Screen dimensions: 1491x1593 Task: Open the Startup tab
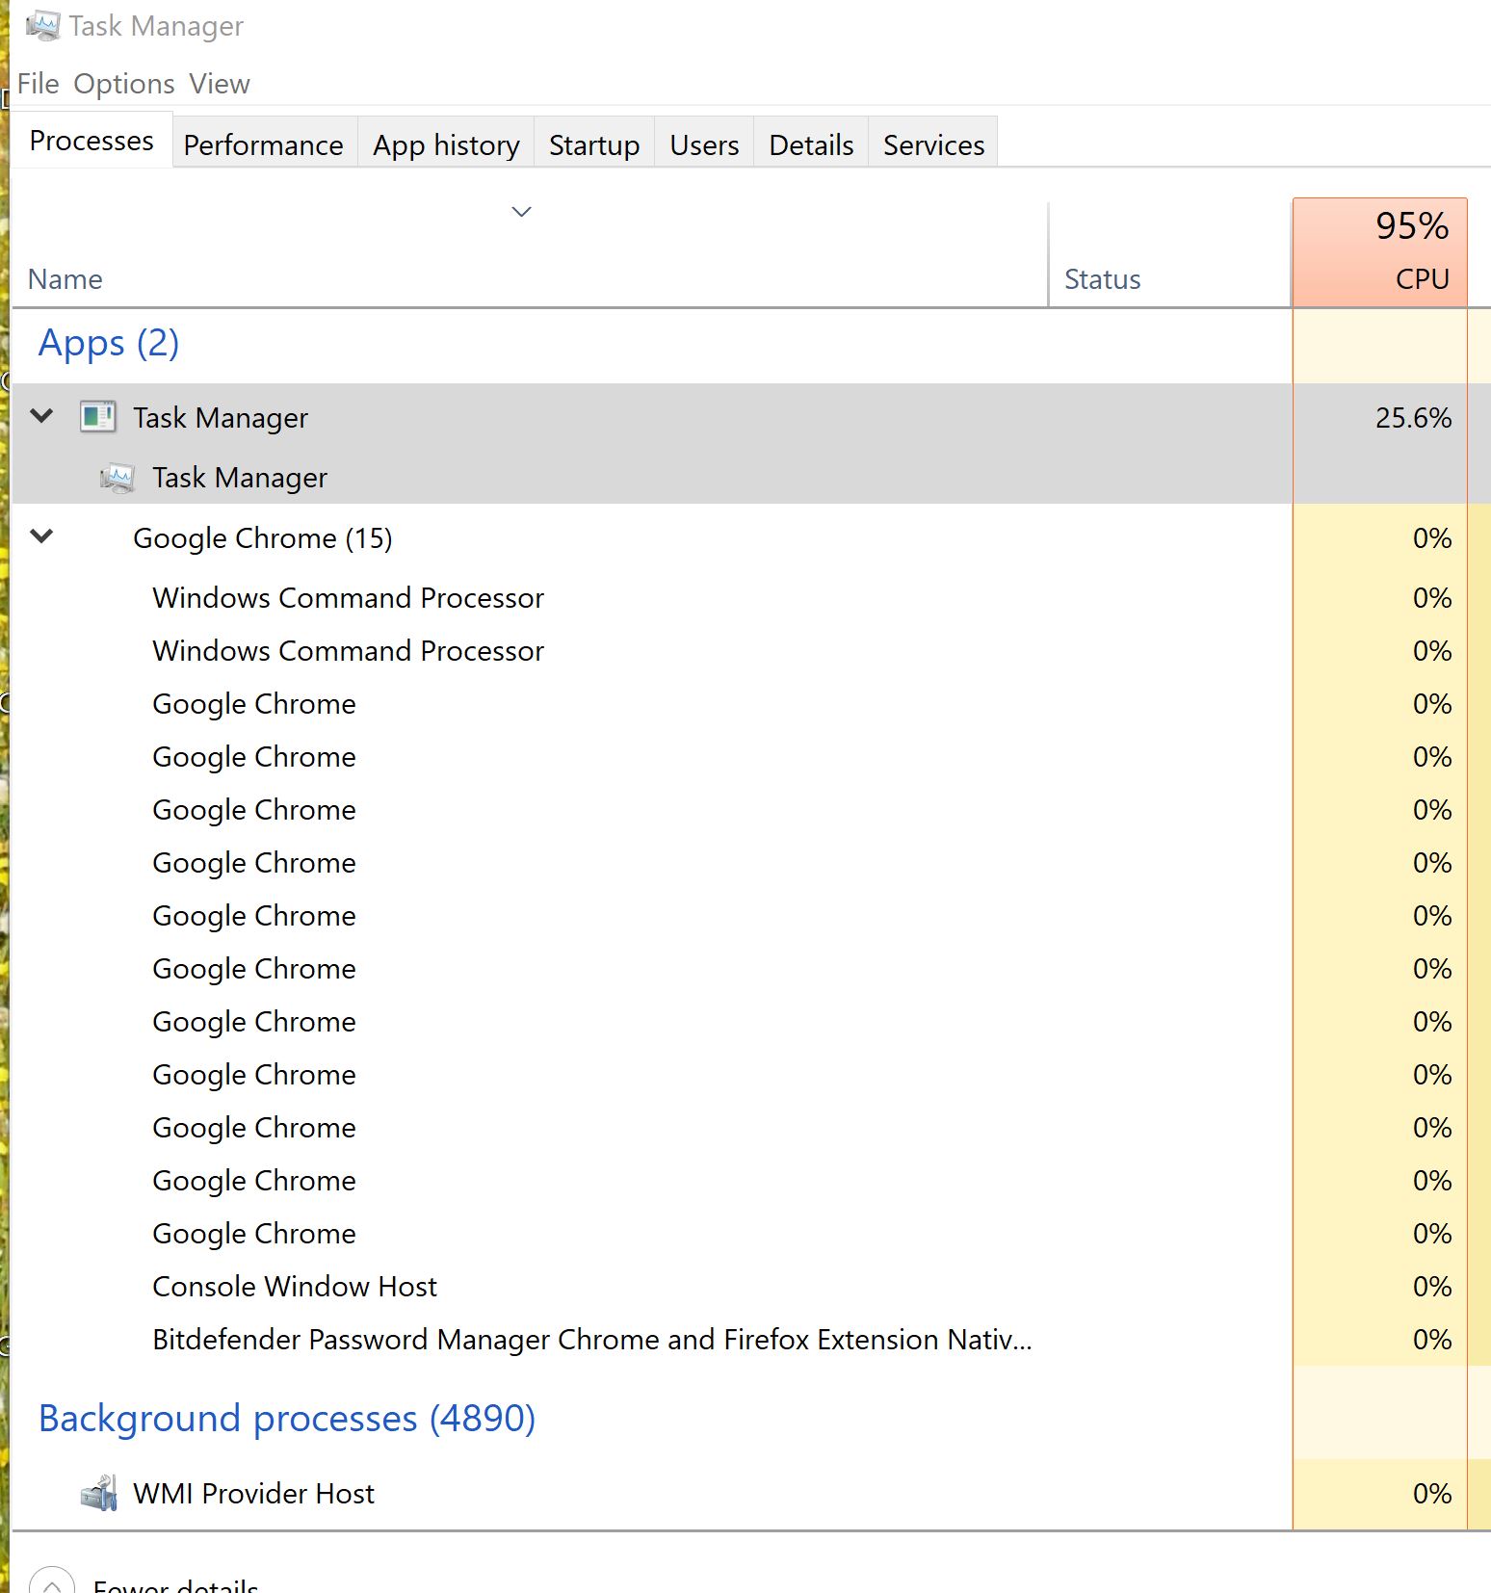coord(594,144)
